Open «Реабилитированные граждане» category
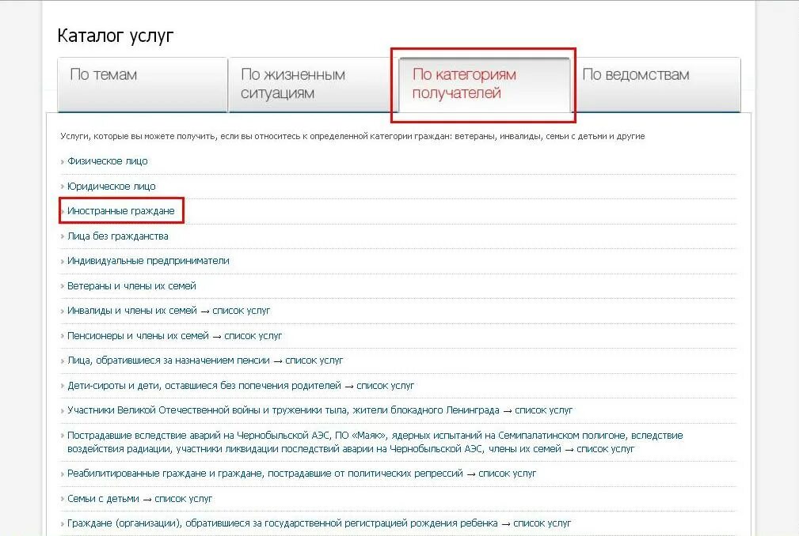Viewport: 799px width, 536px height. tap(265, 474)
